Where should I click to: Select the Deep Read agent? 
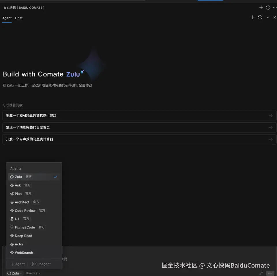pos(34,236)
